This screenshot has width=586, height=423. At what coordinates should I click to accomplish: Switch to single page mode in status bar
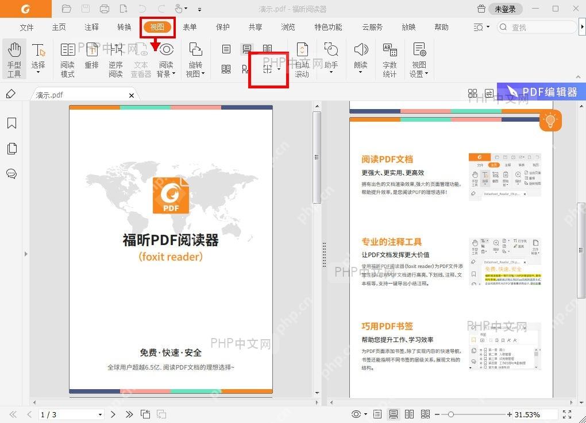click(377, 414)
